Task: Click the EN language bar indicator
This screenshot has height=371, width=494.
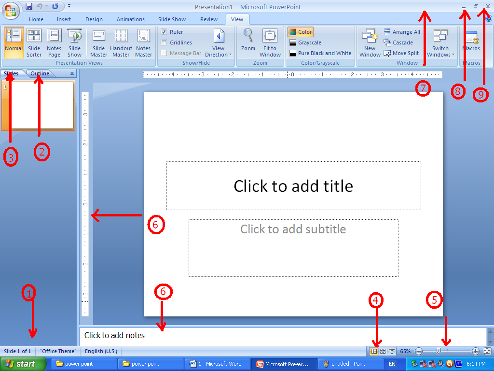Action: (392, 364)
